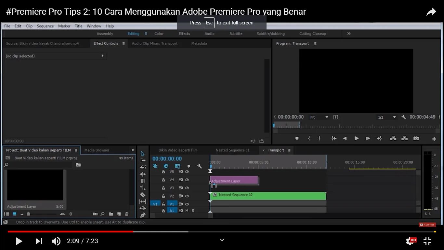
Task: Toggle V2 track visibility eye
Action: 187,196
